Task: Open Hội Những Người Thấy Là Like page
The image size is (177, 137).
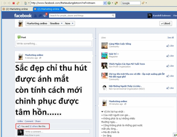Action: [x=125, y=86]
